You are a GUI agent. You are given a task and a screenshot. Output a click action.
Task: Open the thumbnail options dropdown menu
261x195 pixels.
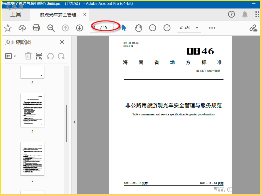[10, 56]
